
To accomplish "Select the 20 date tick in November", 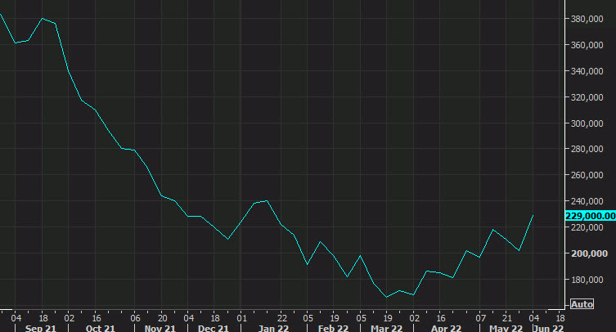I will pyautogui.click(x=162, y=318).
